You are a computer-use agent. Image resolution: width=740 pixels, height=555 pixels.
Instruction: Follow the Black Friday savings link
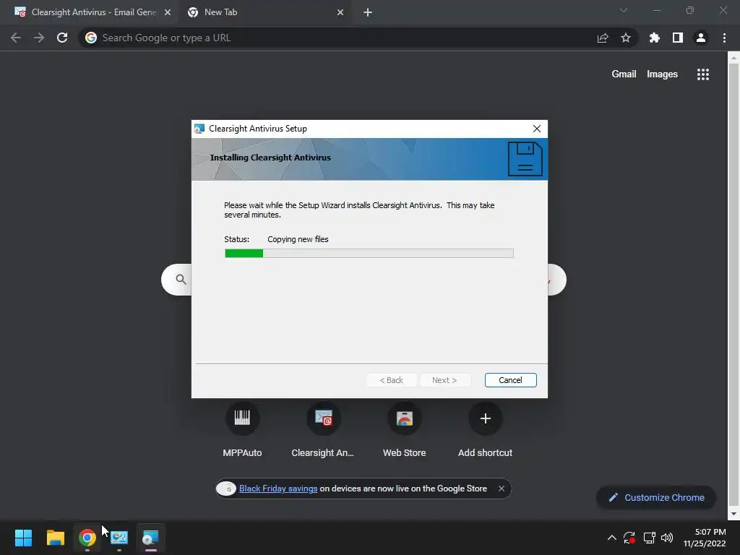tap(278, 489)
